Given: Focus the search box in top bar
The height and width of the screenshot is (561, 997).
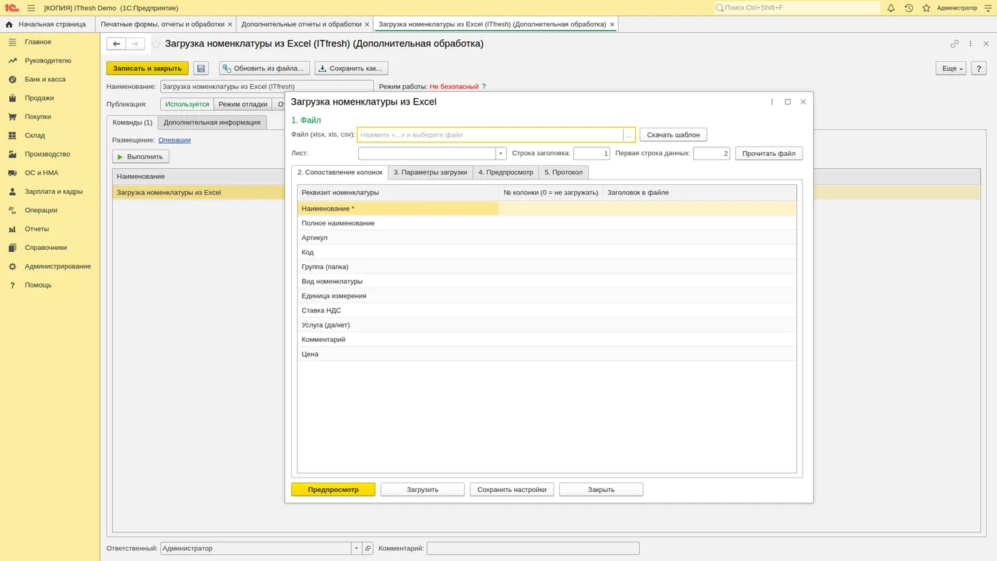Looking at the screenshot, I should click(x=798, y=8).
